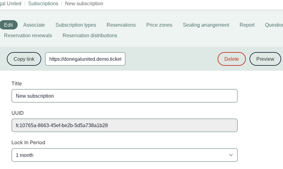View the Seating arrangement tab

tap(206, 25)
